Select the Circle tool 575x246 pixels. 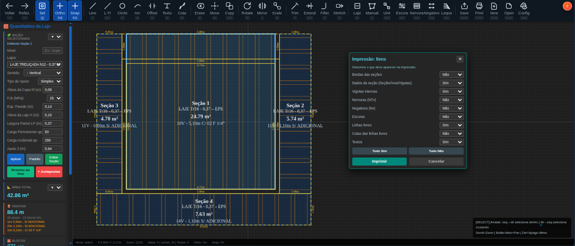coord(122,11)
